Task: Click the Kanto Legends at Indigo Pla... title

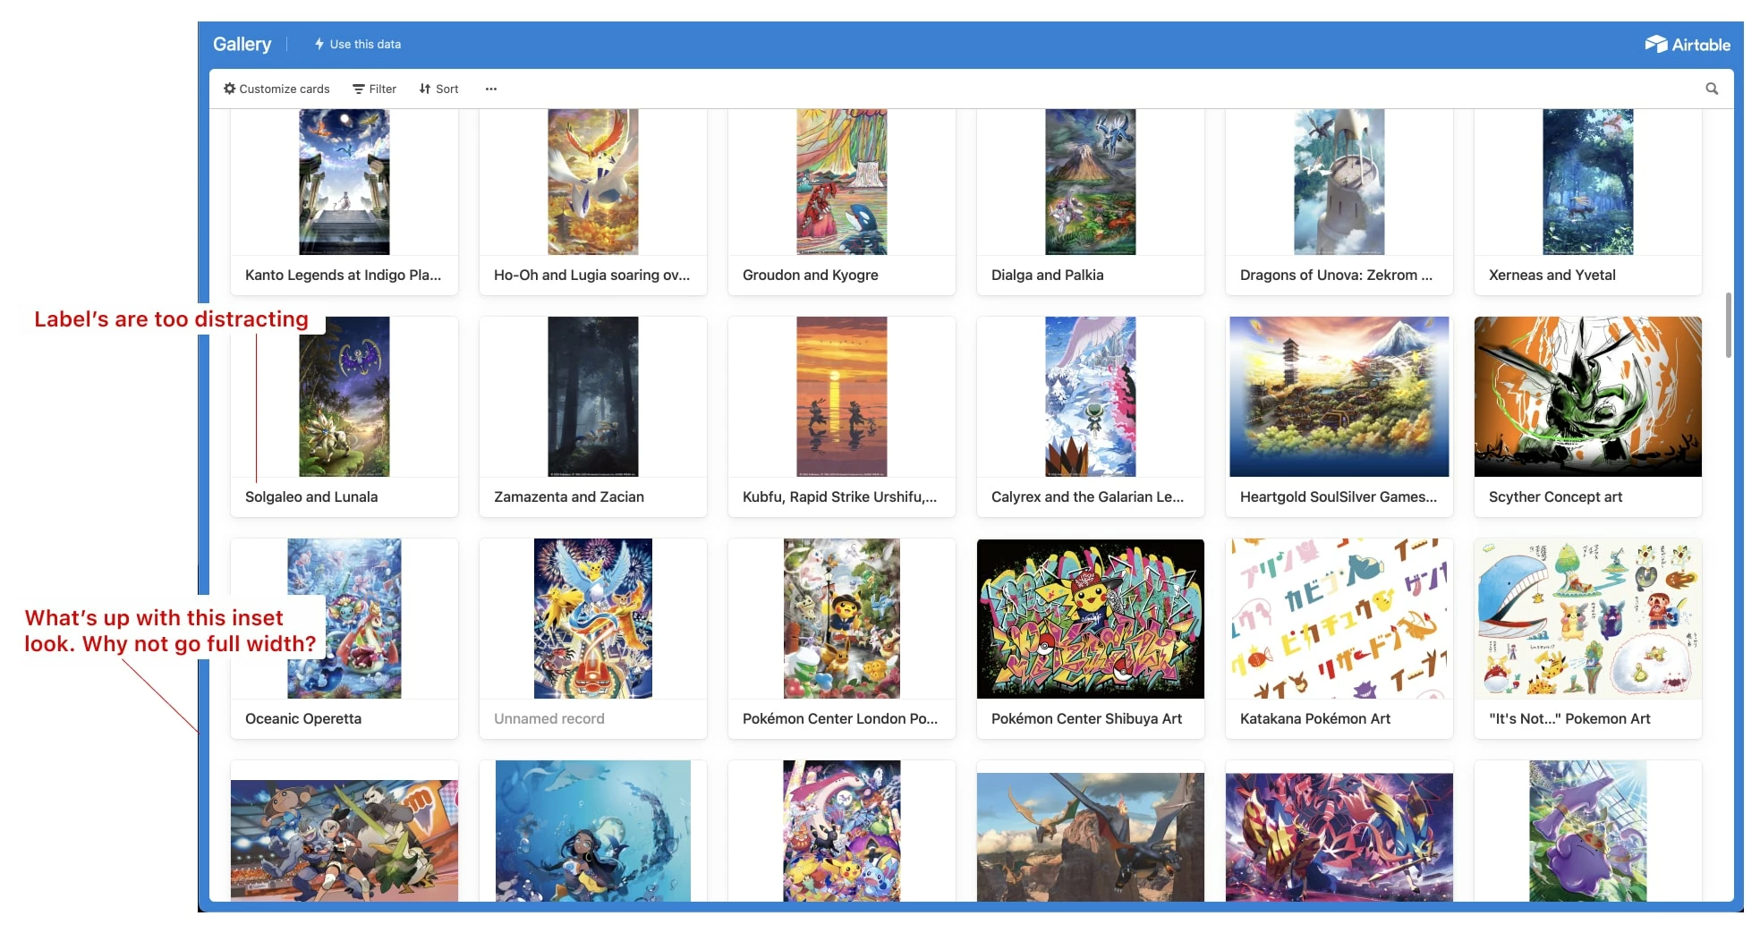Action: [x=343, y=275]
